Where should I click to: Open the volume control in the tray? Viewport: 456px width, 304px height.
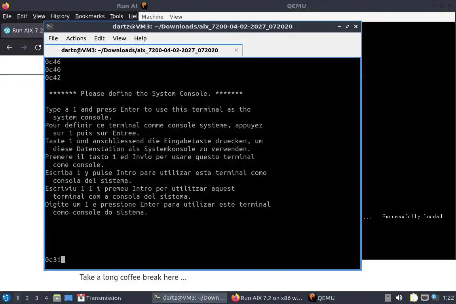click(399, 298)
